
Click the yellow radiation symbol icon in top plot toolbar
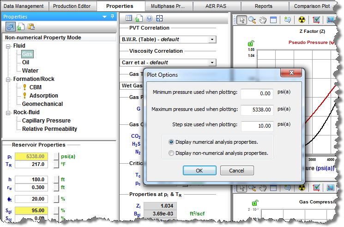click(x=302, y=20)
